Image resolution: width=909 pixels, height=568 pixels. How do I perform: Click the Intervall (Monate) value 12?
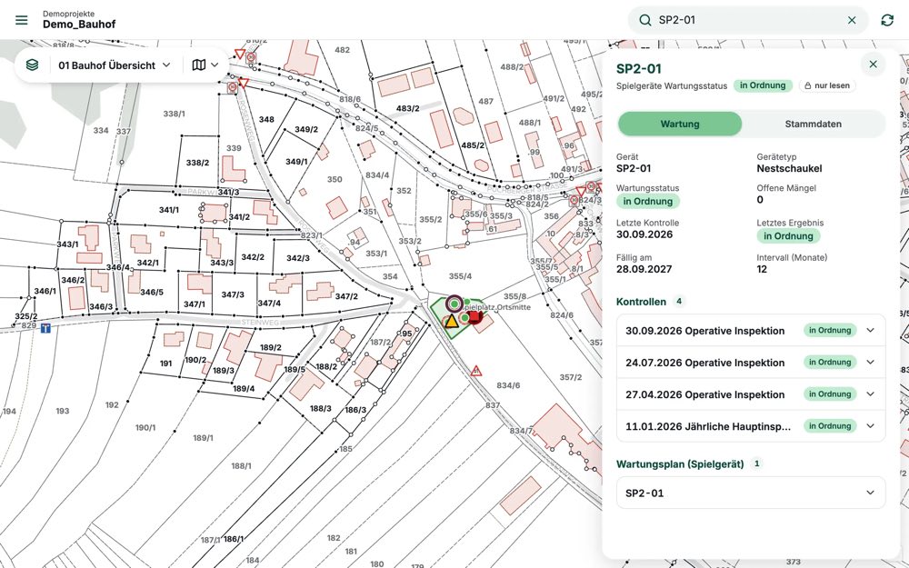coord(762,270)
